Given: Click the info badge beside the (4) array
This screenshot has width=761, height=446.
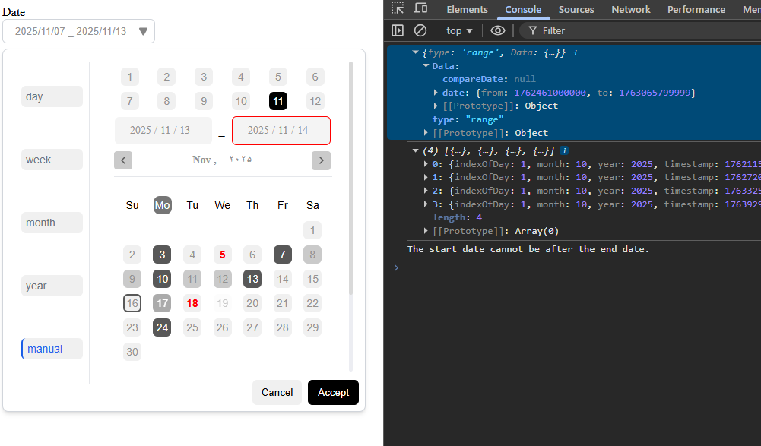Looking at the screenshot, I should (564, 150).
